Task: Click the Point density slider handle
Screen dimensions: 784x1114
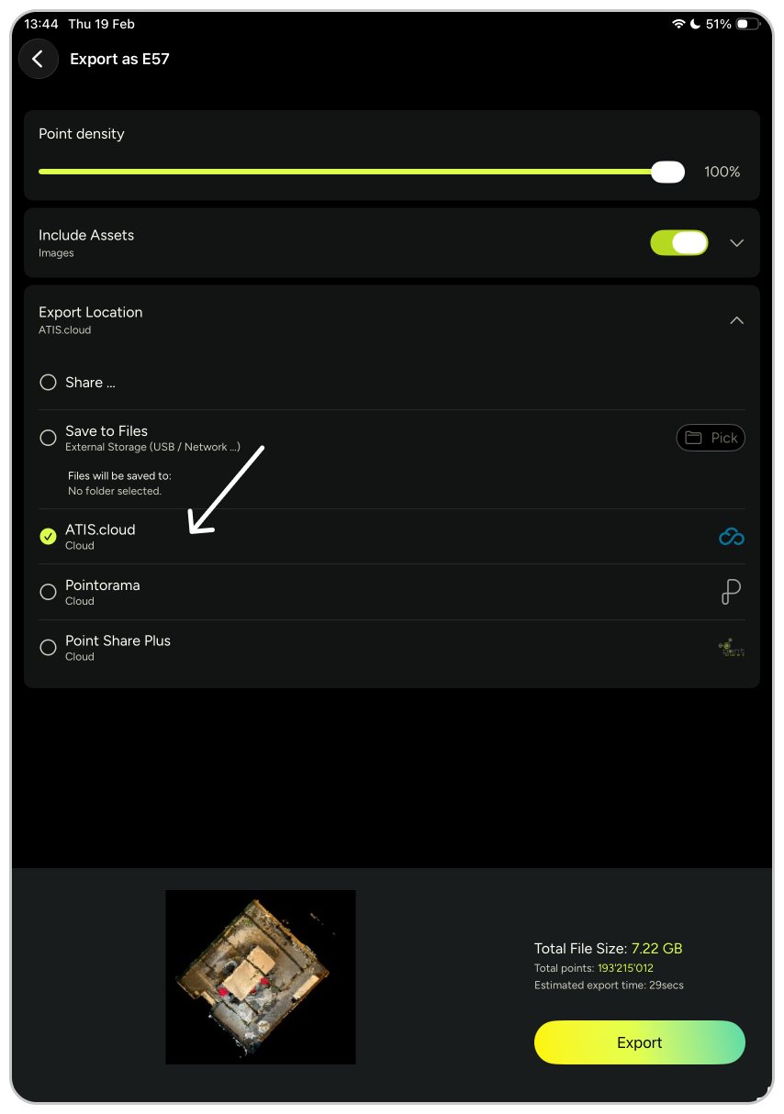Action: [x=667, y=172]
